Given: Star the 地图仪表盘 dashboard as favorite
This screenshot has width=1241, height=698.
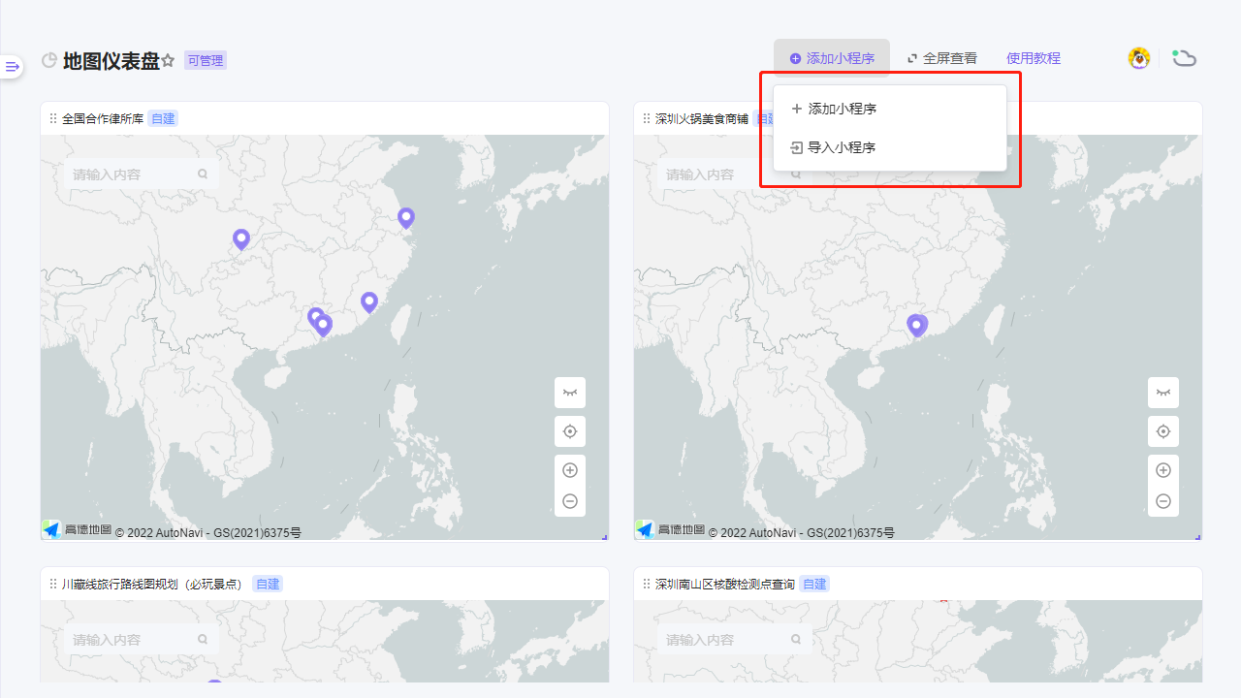Looking at the screenshot, I should tap(168, 60).
